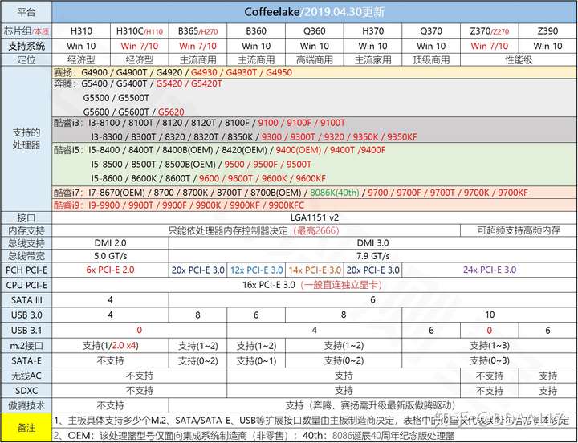Select the H310 chipset column header

[x=81, y=31]
